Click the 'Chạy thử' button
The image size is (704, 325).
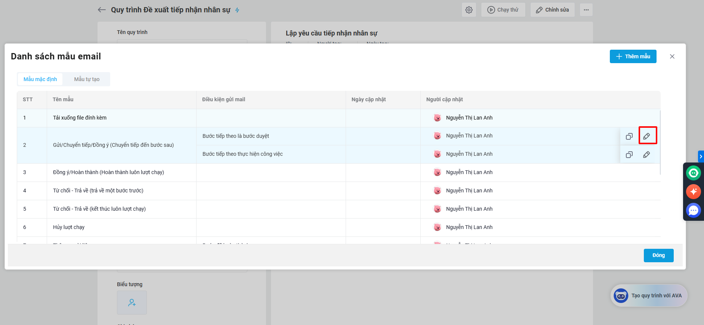point(503,10)
